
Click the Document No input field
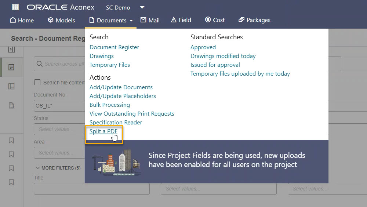click(59, 106)
